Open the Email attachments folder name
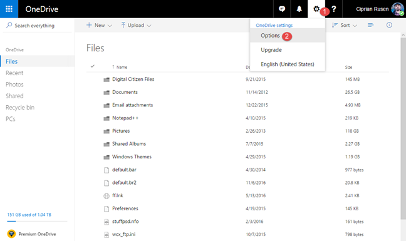 click(x=133, y=105)
